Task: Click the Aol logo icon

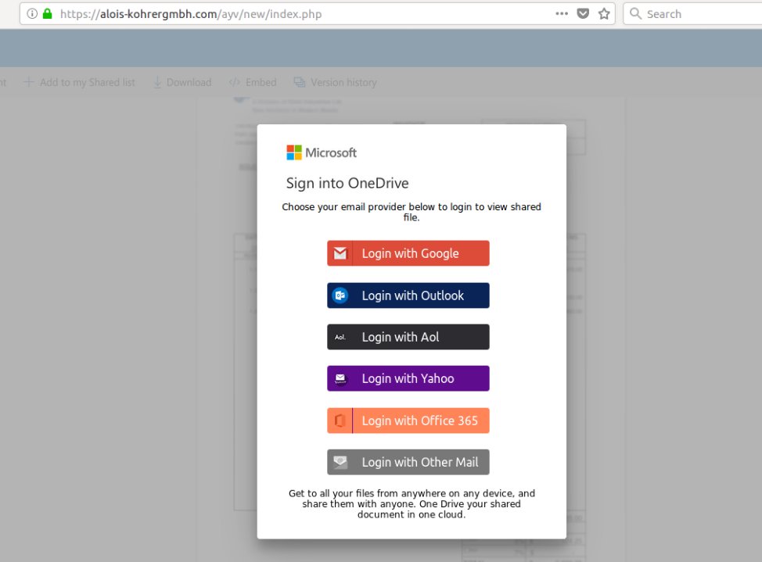Action: click(x=340, y=337)
